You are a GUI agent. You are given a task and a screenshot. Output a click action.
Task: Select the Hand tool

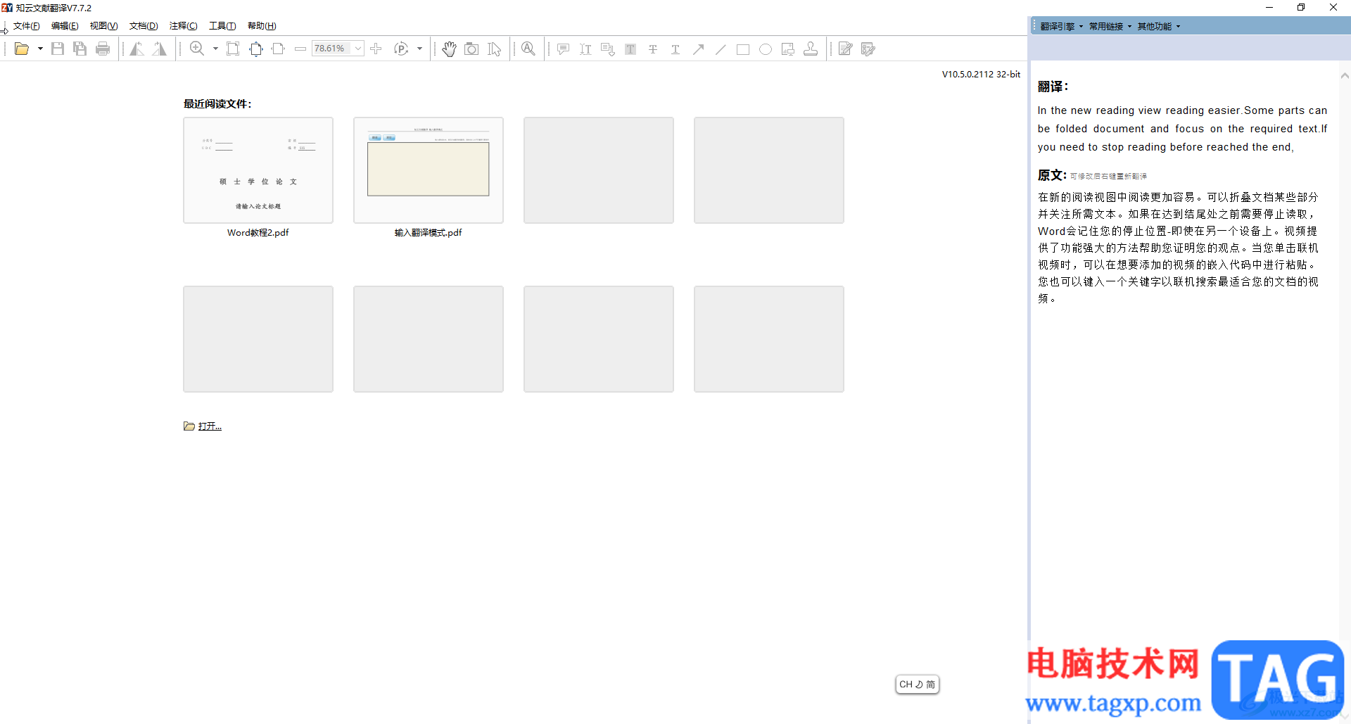click(449, 49)
